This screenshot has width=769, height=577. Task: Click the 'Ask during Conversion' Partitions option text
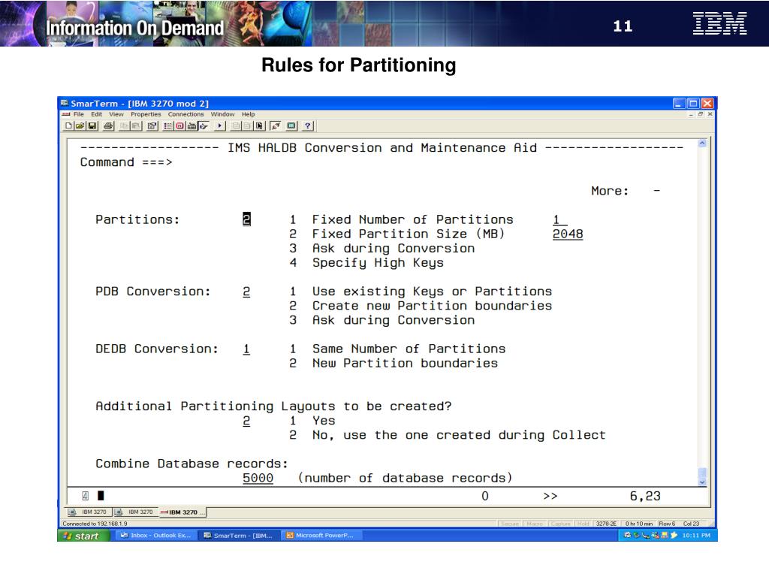pos(394,248)
